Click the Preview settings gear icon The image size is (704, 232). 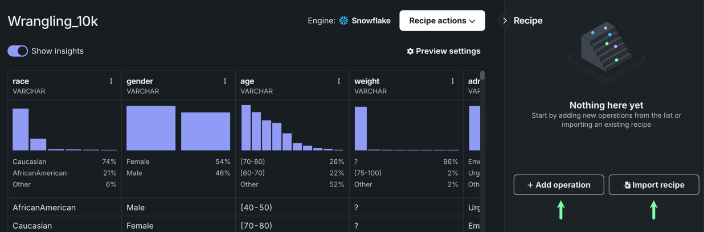point(410,51)
